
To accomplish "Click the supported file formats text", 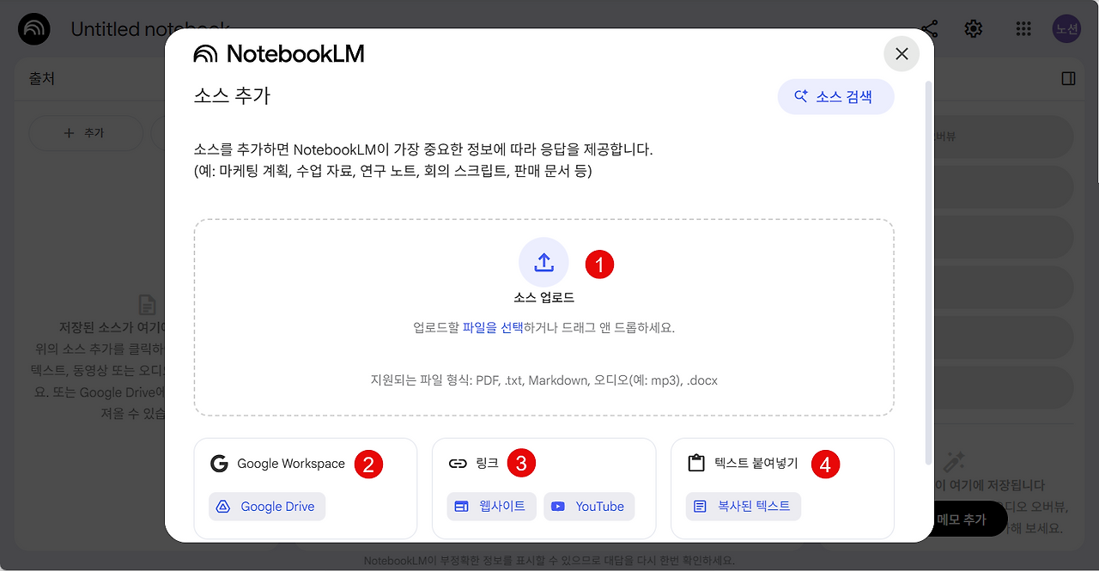I will point(543,380).
